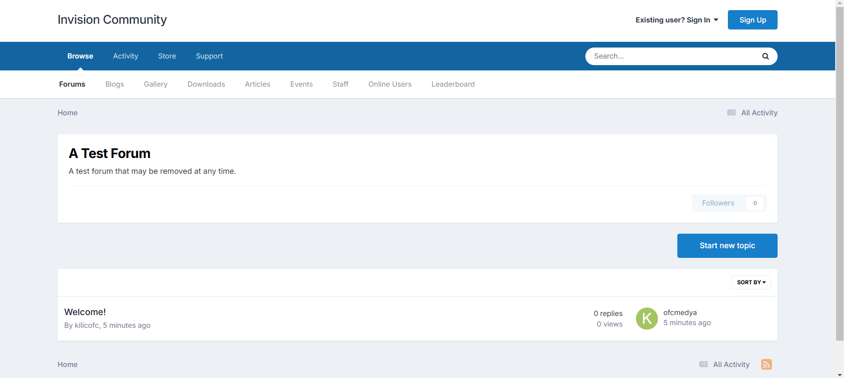Open the Blogs section
The height and width of the screenshot is (378, 844).
pyautogui.click(x=114, y=84)
